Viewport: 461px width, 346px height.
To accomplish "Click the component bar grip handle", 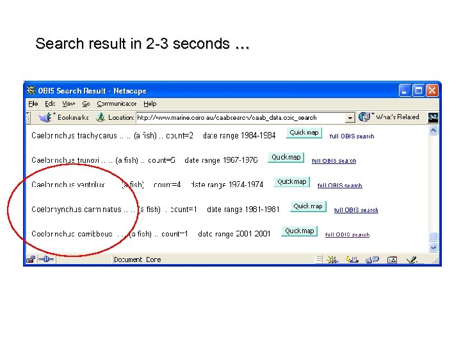I will (319, 259).
